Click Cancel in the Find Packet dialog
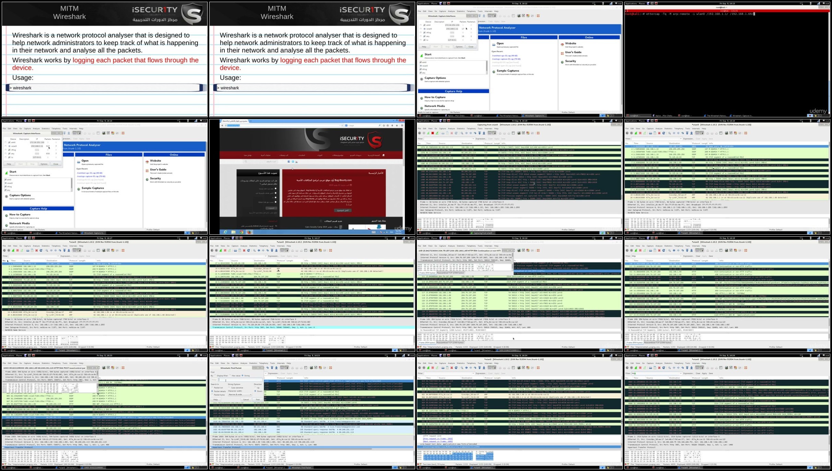The image size is (832, 471). [246, 400]
